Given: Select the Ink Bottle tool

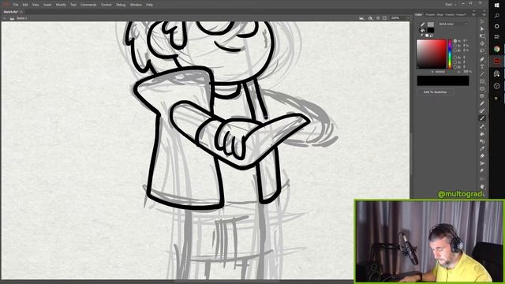Looking at the screenshot, I should (x=482, y=141).
